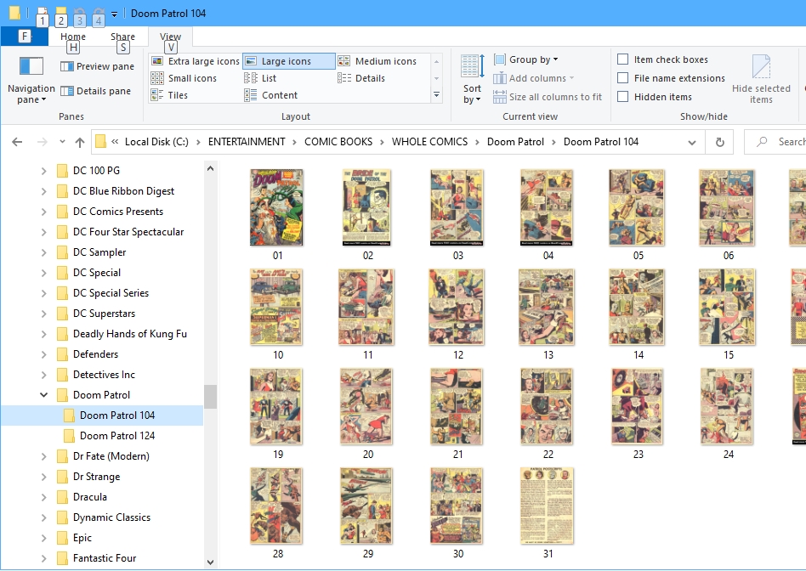806x571 pixels.
Task: Expand the hidden breadcrumb locations chevron
Action: 115,142
